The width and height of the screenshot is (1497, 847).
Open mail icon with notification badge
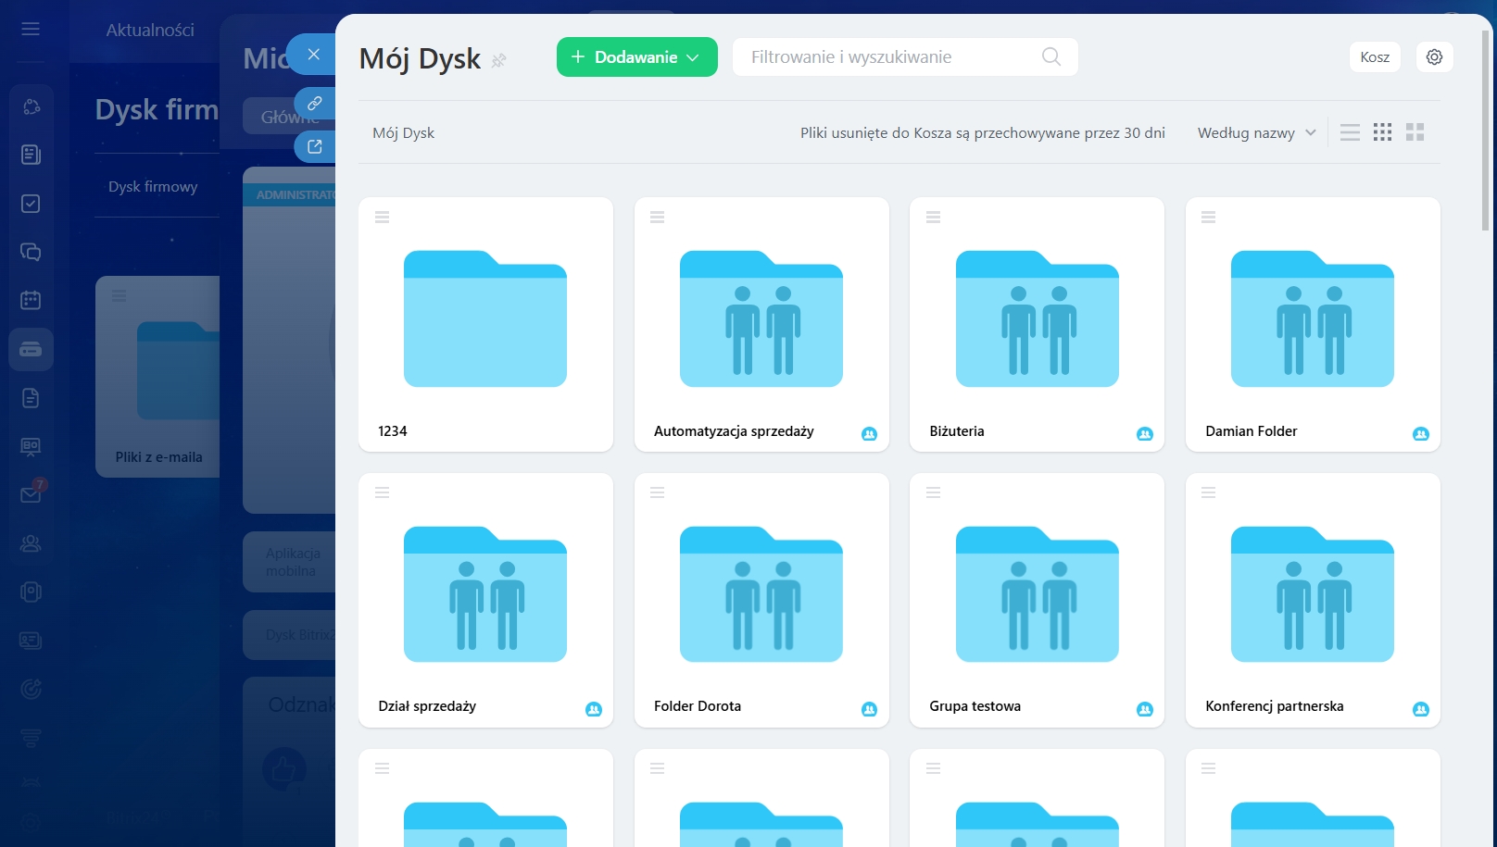coord(31,494)
